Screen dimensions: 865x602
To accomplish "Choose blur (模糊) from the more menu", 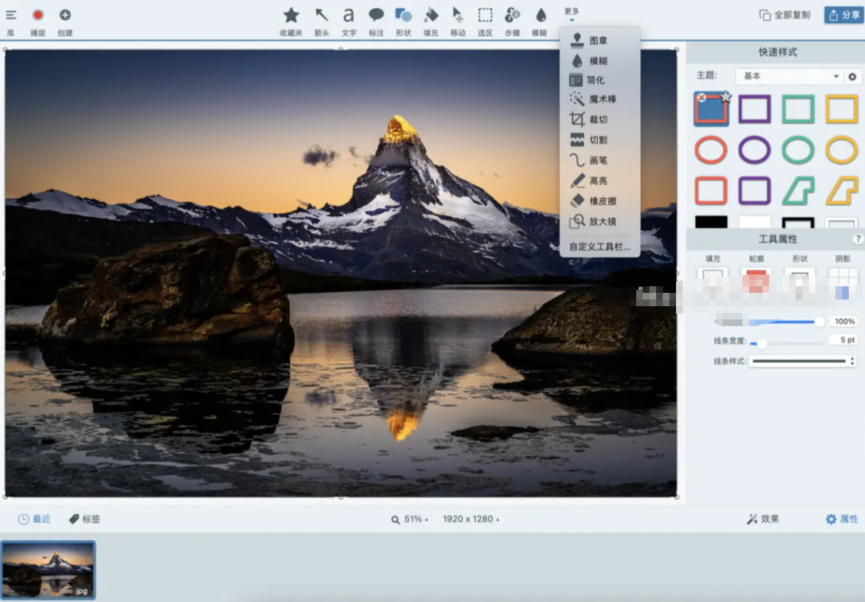I will 599,60.
